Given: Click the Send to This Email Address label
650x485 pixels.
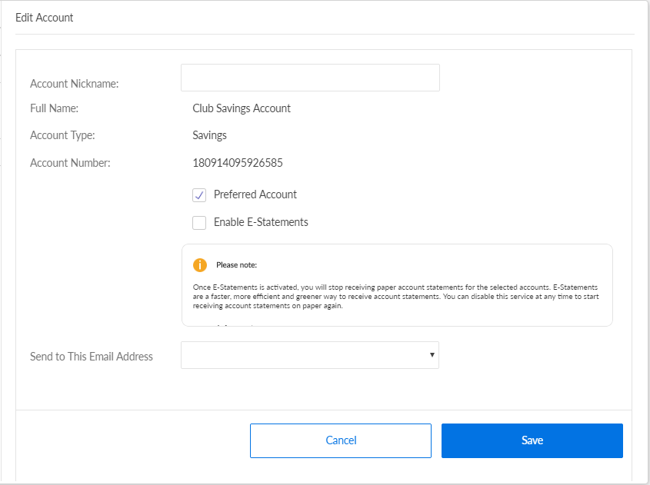Looking at the screenshot, I should coord(92,357).
